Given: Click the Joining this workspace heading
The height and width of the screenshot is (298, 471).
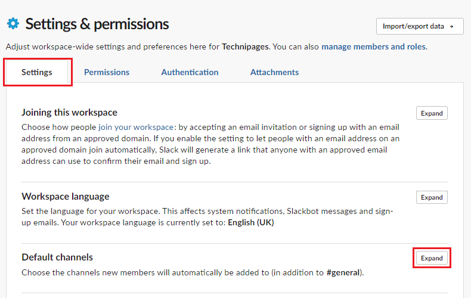Looking at the screenshot, I should [x=69, y=113].
